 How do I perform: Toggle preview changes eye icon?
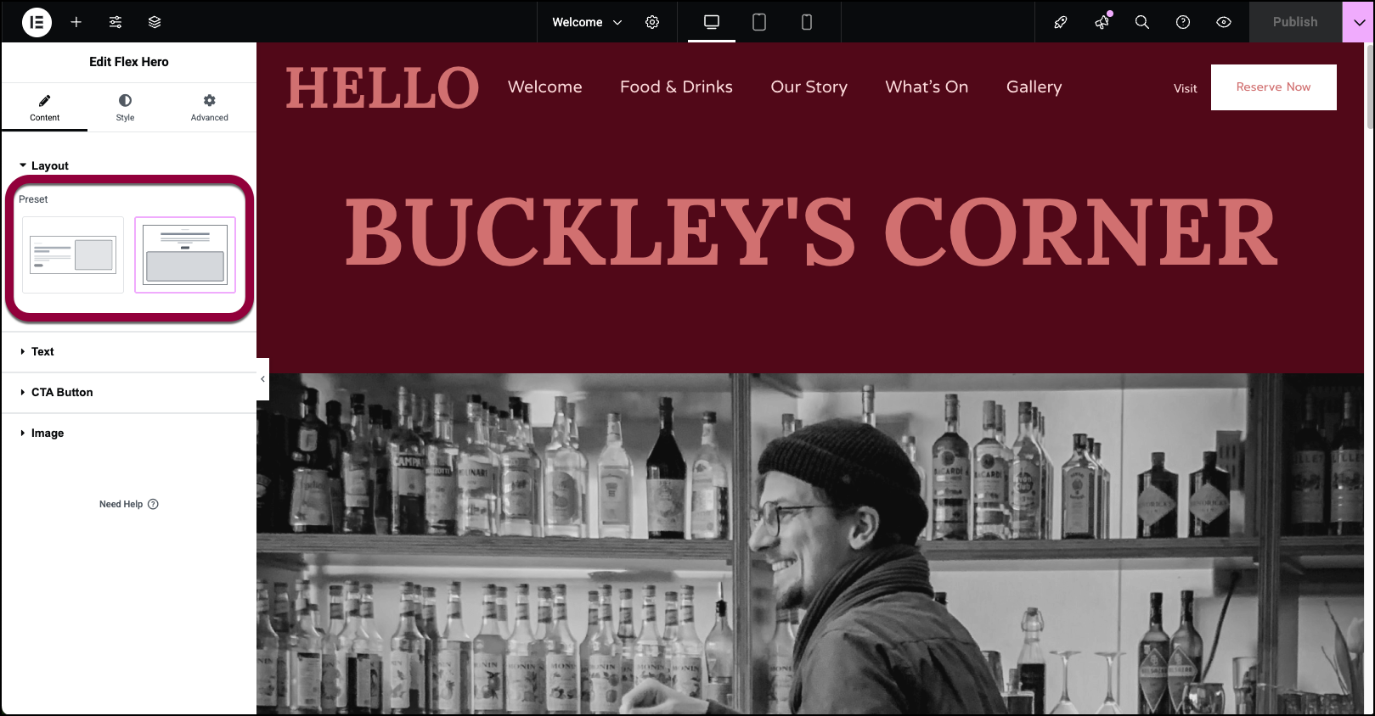(1224, 22)
